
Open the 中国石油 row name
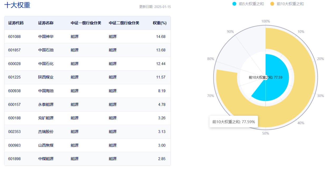coord(46,50)
